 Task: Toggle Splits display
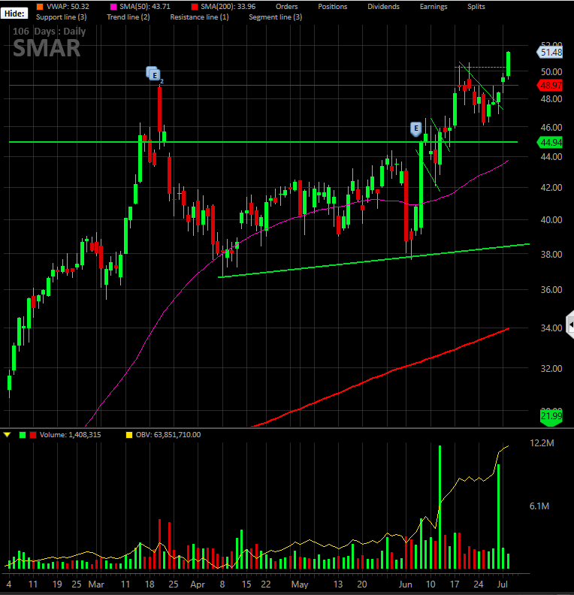476,7
